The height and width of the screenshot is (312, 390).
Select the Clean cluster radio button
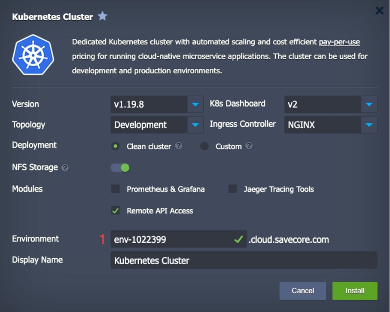[x=115, y=146]
